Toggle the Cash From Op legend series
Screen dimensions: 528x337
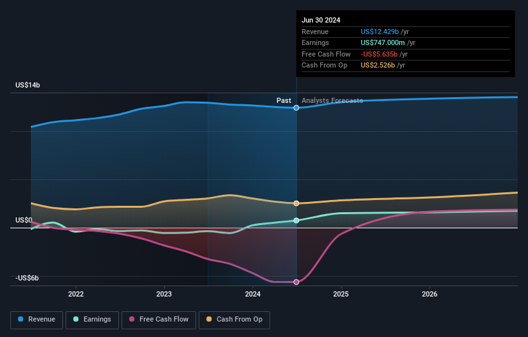coord(234,320)
